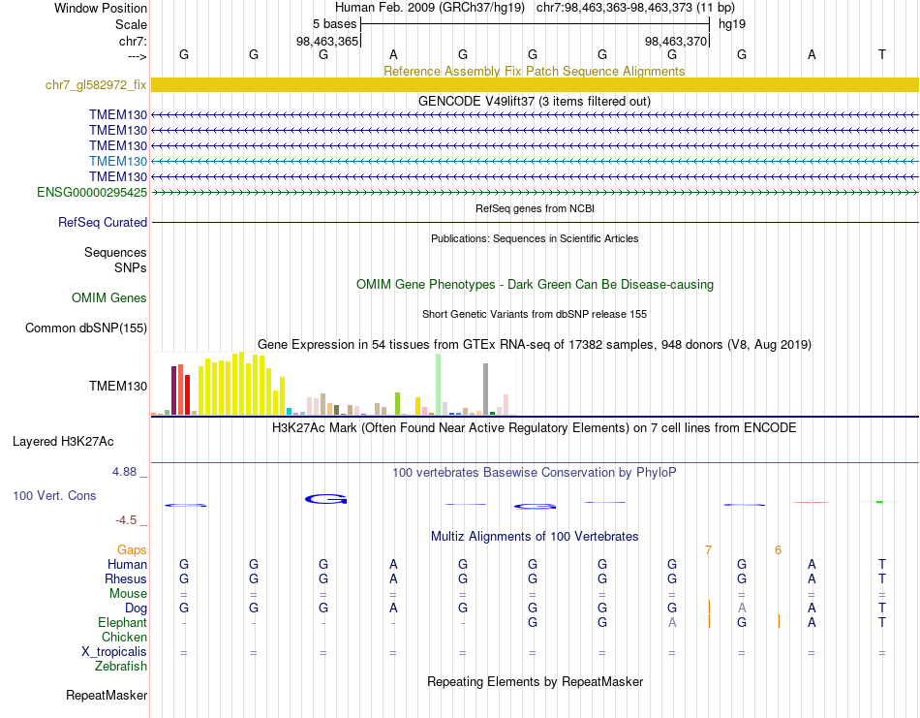
Task: Click the Gaps label in Multiz track
Action: click(x=132, y=549)
